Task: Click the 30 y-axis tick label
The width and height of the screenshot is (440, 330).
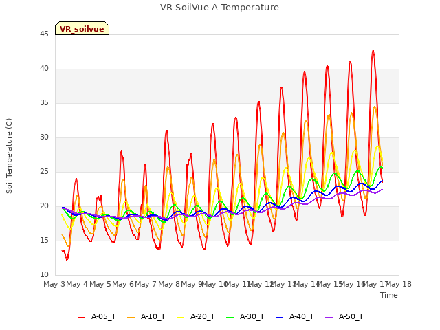Action: coord(44,137)
